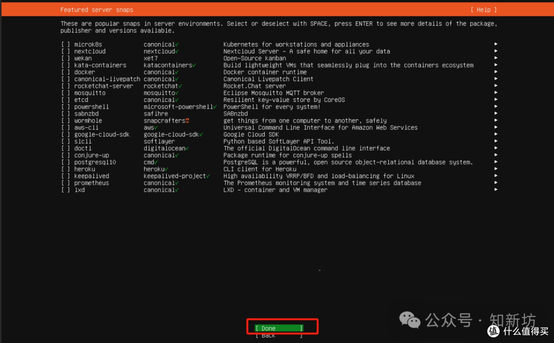Select the postgresql10 database snap
Image resolution: width=554 pixels, height=343 pixels.
tap(65, 162)
